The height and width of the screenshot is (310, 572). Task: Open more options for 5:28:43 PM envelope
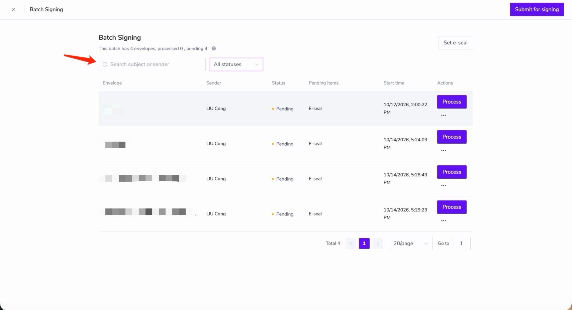[444, 185]
